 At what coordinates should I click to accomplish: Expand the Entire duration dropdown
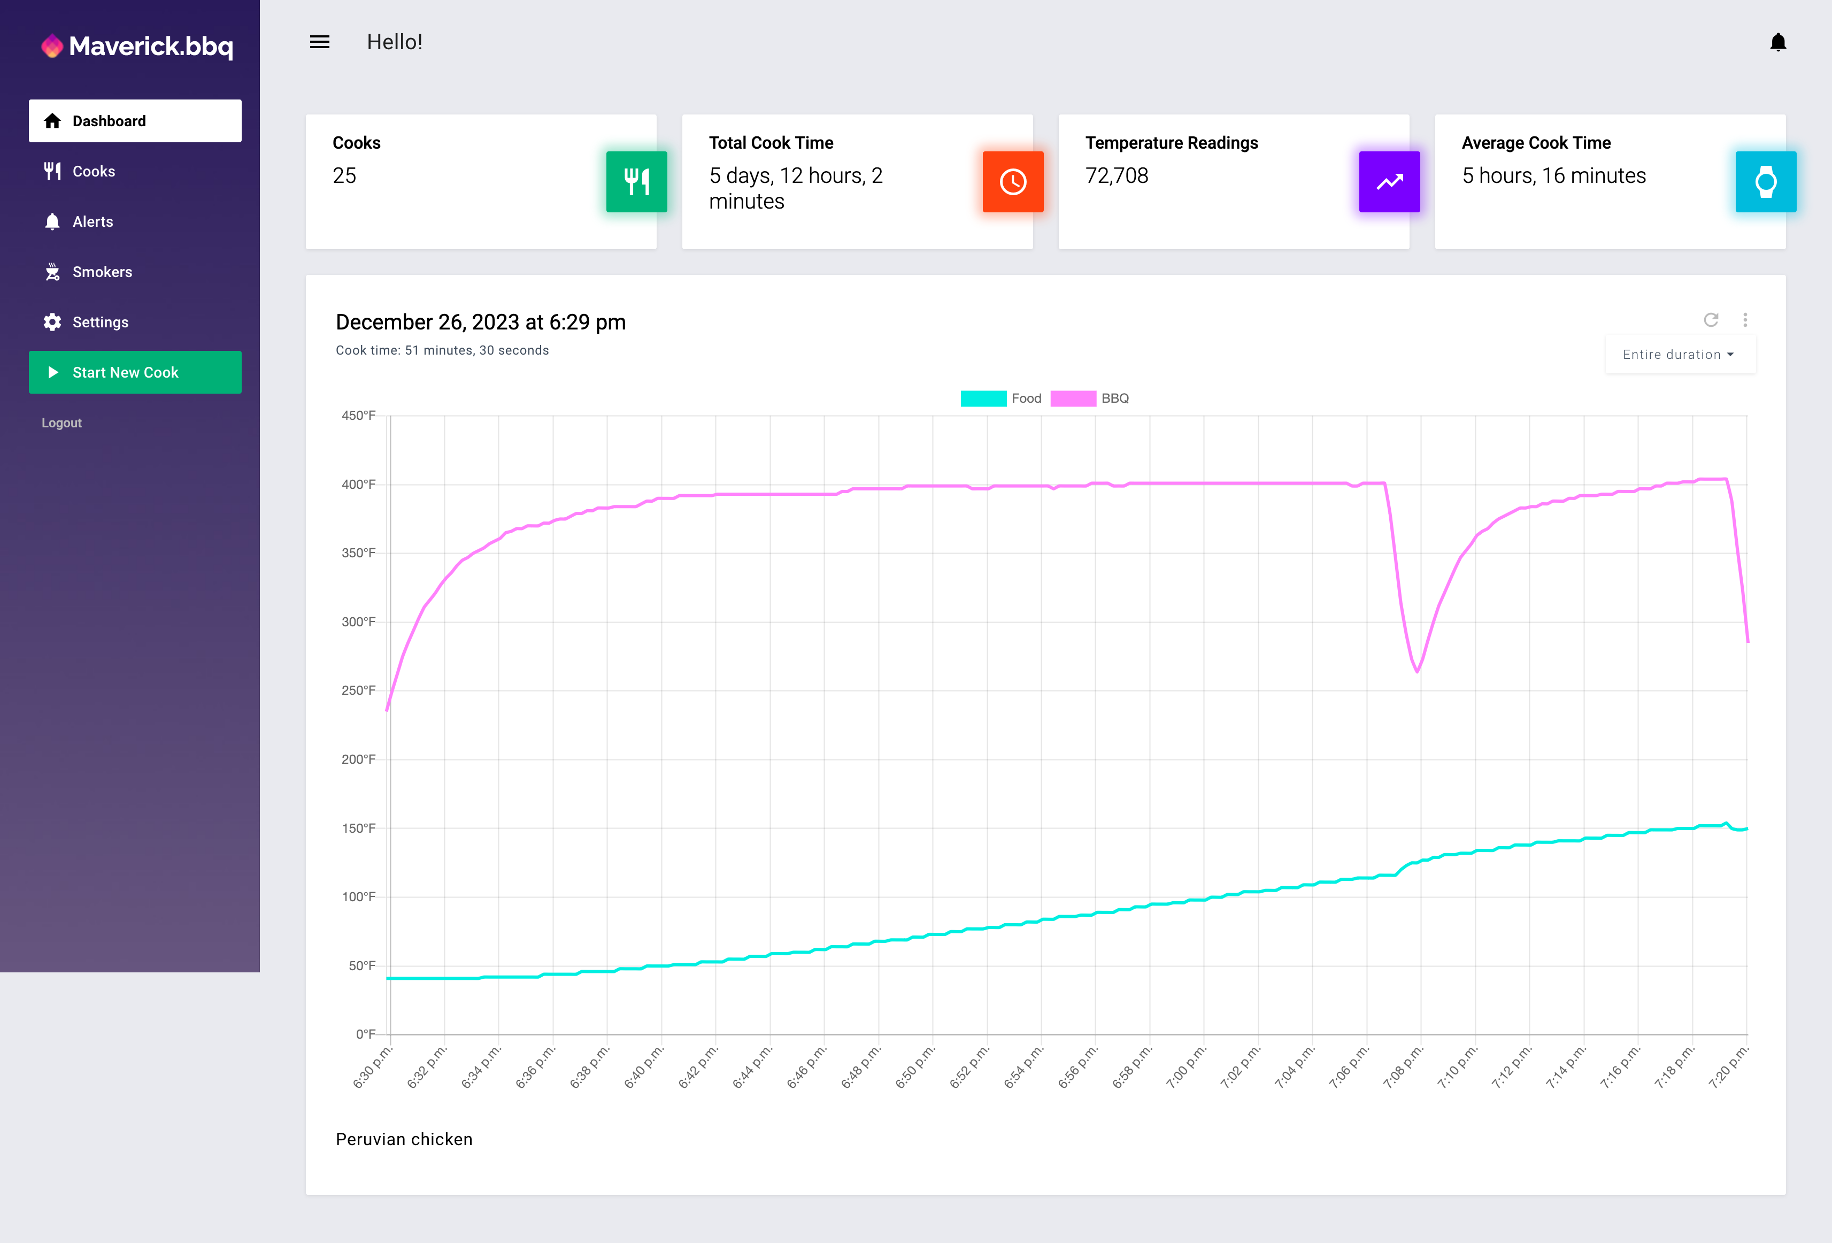pos(1679,355)
